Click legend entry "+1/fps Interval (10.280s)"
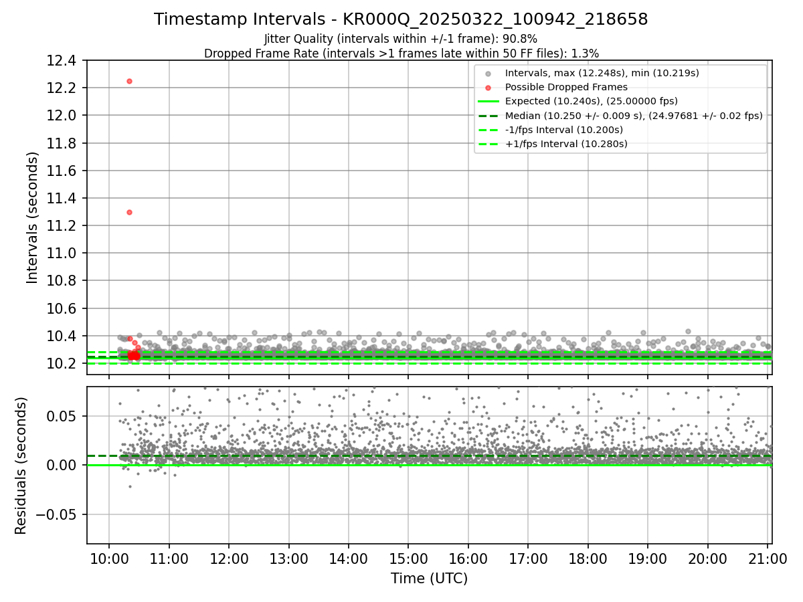Screen dimensions: 803x602 click(x=566, y=144)
